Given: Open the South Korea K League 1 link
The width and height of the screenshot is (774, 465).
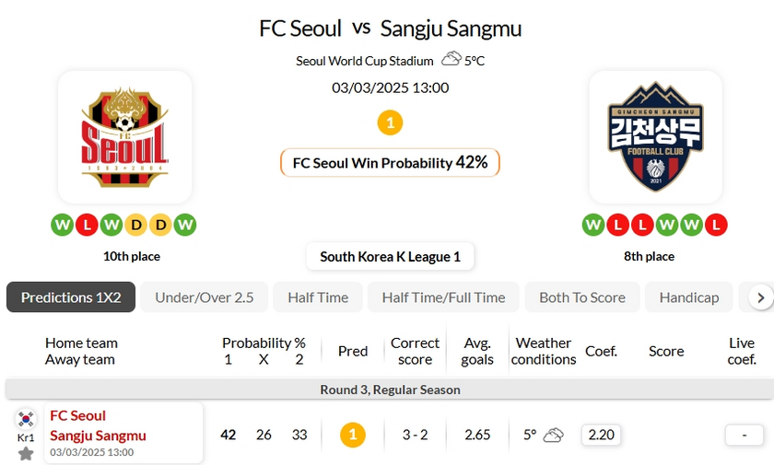Looking at the screenshot, I should click(x=390, y=257).
